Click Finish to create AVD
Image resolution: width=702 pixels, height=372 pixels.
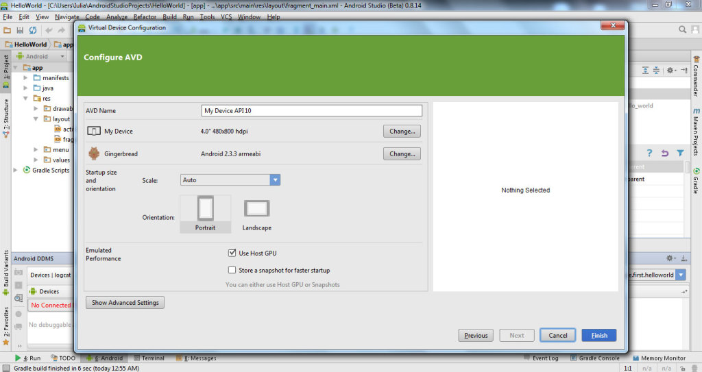[599, 335]
